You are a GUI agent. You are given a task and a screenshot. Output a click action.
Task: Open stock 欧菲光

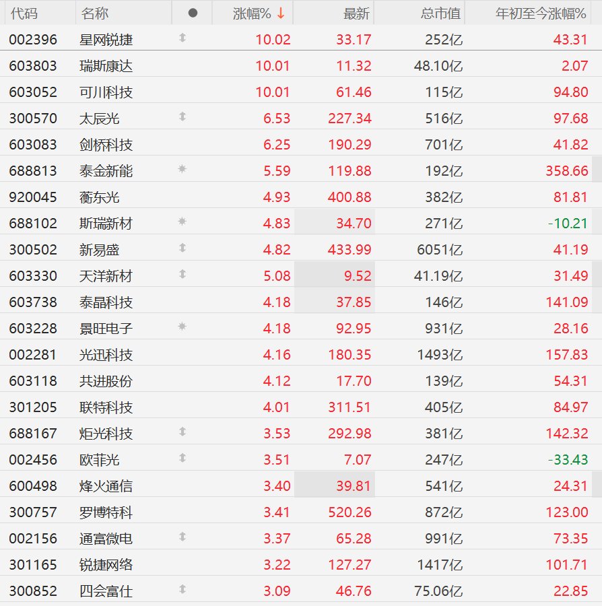click(x=99, y=461)
